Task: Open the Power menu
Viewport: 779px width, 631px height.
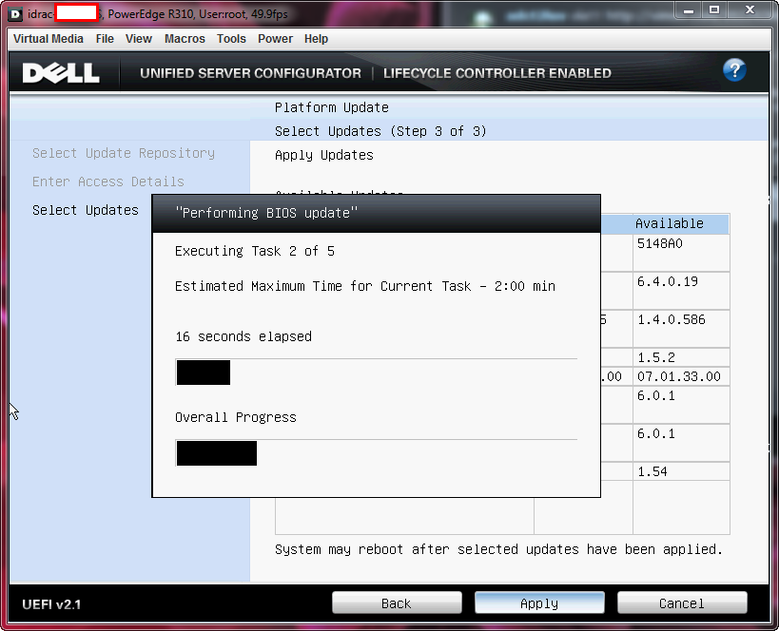Action: tap(275, 39)
